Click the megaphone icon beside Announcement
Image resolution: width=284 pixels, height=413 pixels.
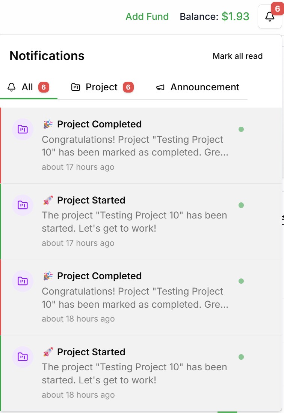(160, 87)
